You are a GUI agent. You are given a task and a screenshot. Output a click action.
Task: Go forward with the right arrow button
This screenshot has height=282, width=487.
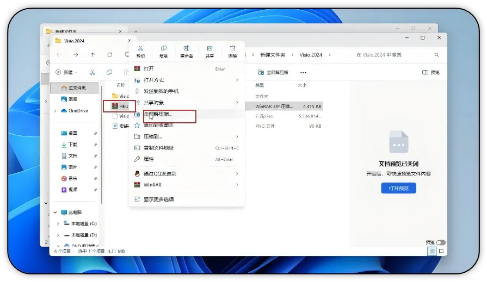coord(76,55)
